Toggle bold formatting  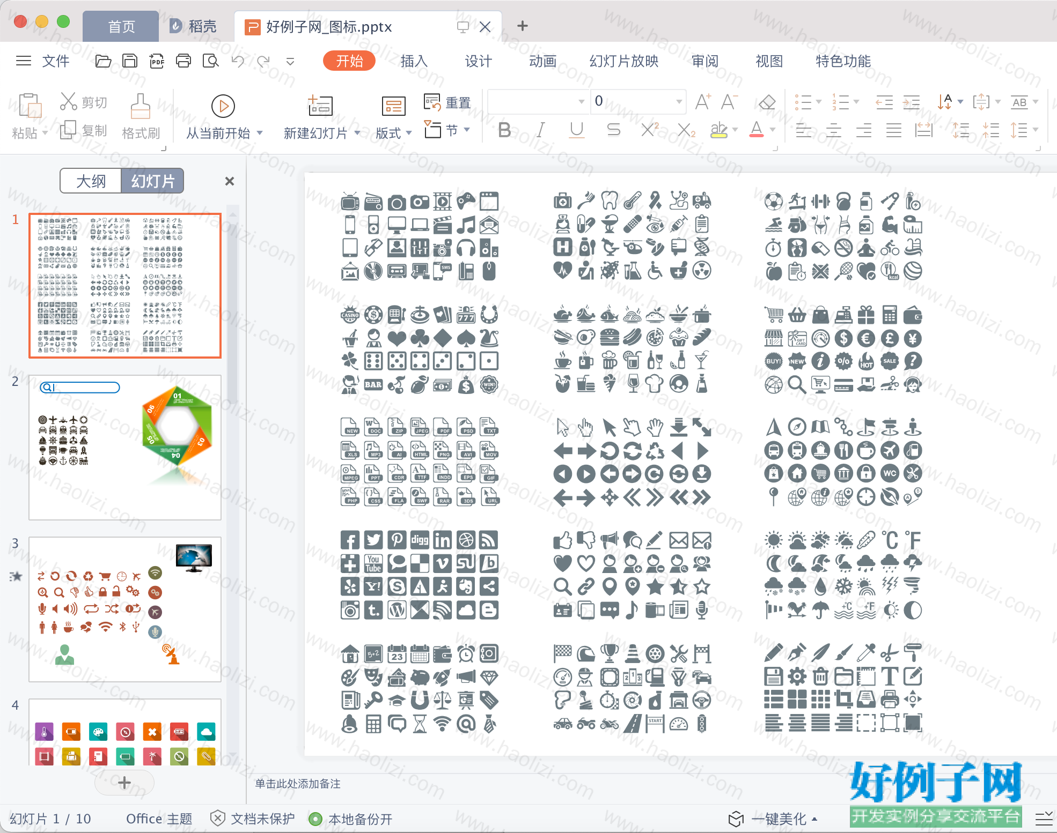pyautogui.click(x=504, y=130)
